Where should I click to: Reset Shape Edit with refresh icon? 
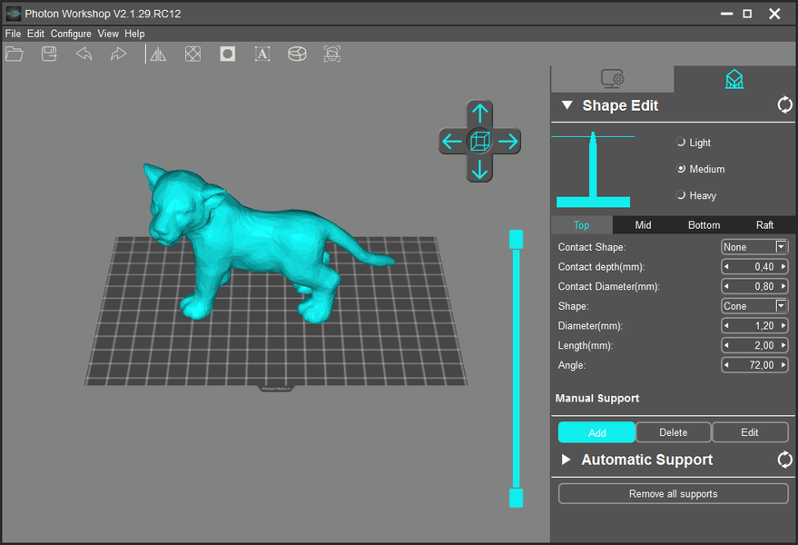(784, 105)
